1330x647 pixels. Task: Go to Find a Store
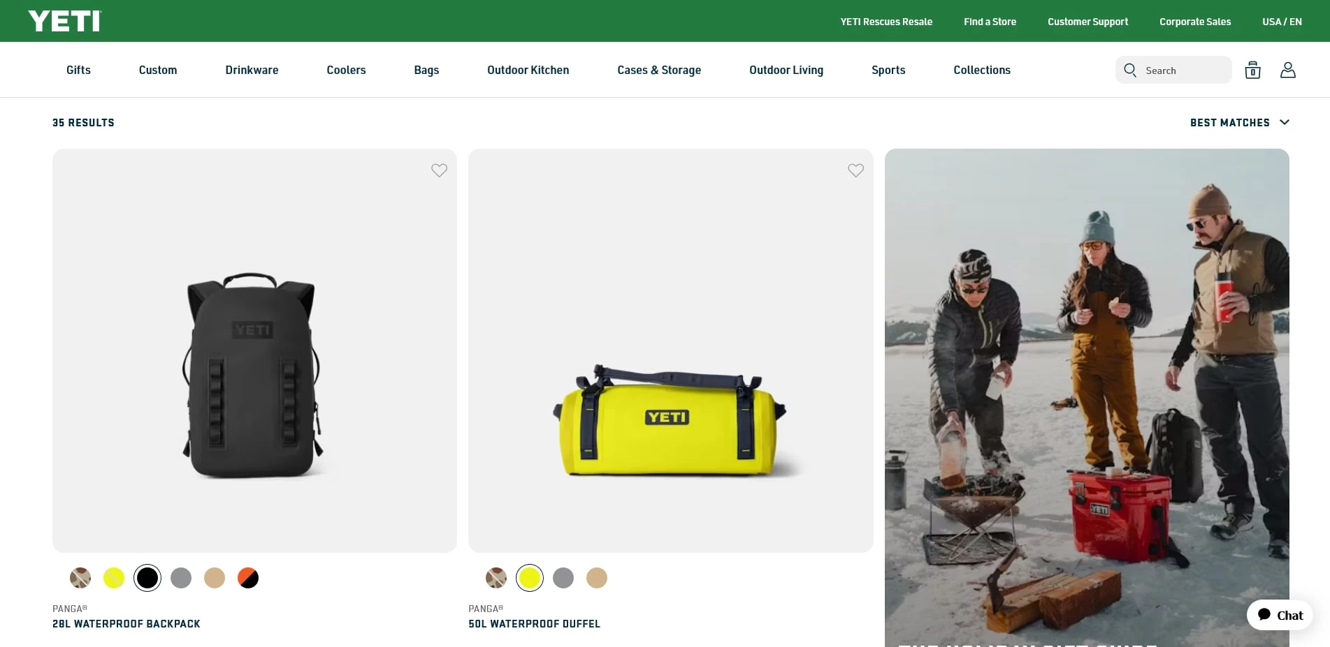pyautogui.click(x=990, y=22)
